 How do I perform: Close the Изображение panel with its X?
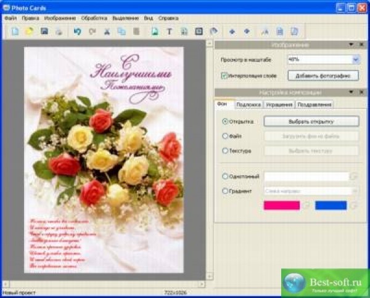tap(361, 44)
